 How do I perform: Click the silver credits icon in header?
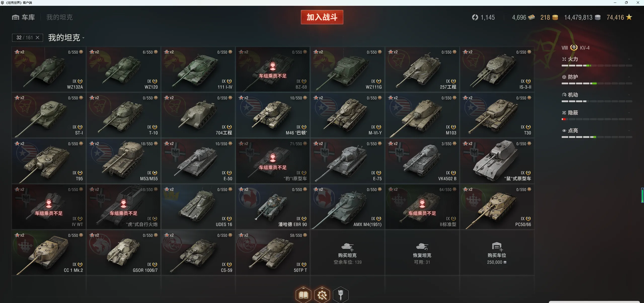coord(598,17)
